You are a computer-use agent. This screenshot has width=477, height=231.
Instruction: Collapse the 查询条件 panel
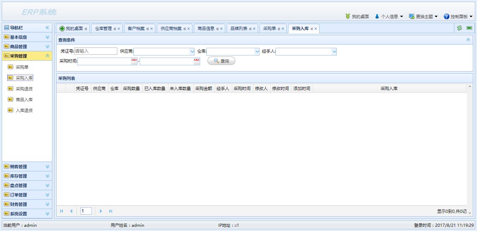(x=468, y=40)
